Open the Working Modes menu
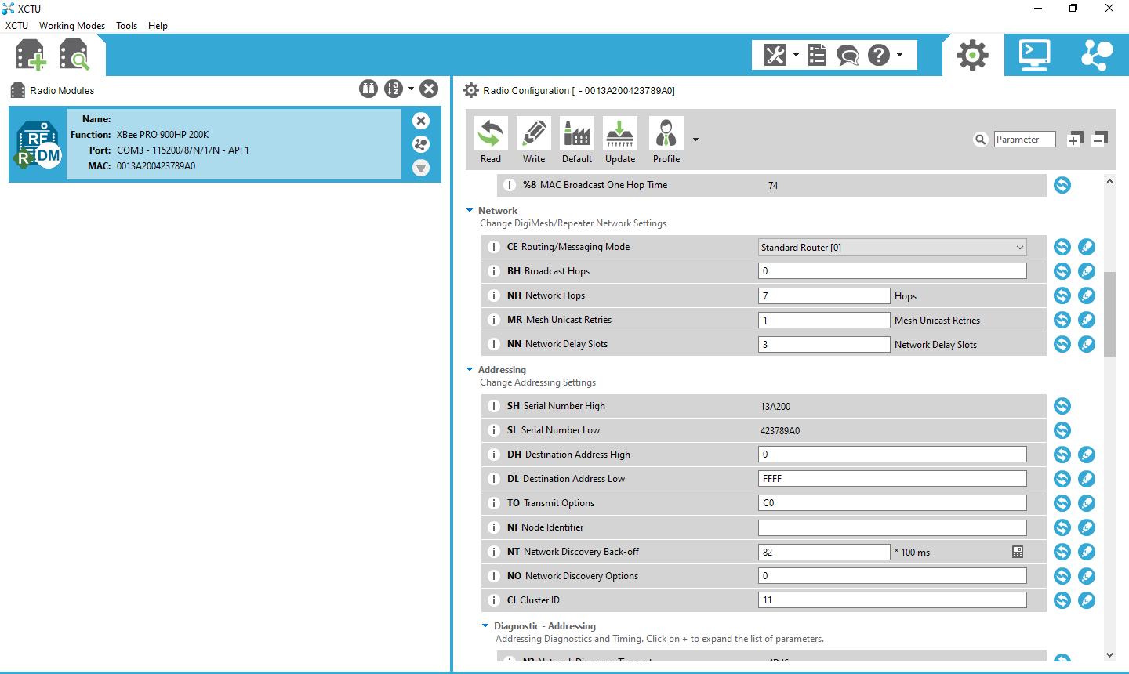Image resolution: width=1129 pixels, height=674 pixels. point(72,26)
